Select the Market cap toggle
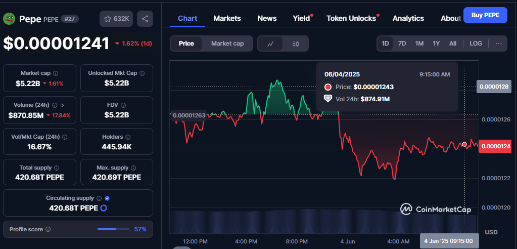Screen dimensions: 517x249 coord(227,44)
